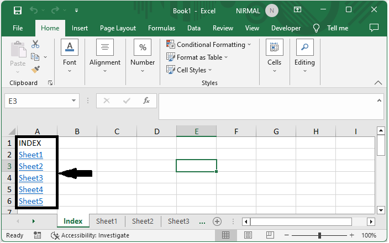Click the NIRMAL account avatar
The height and width of the screenshot is (243, 389).
click(x=272, y=10)
